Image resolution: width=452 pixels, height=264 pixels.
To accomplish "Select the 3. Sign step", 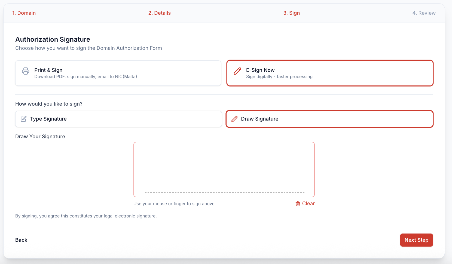I will [x=291, y=13].
